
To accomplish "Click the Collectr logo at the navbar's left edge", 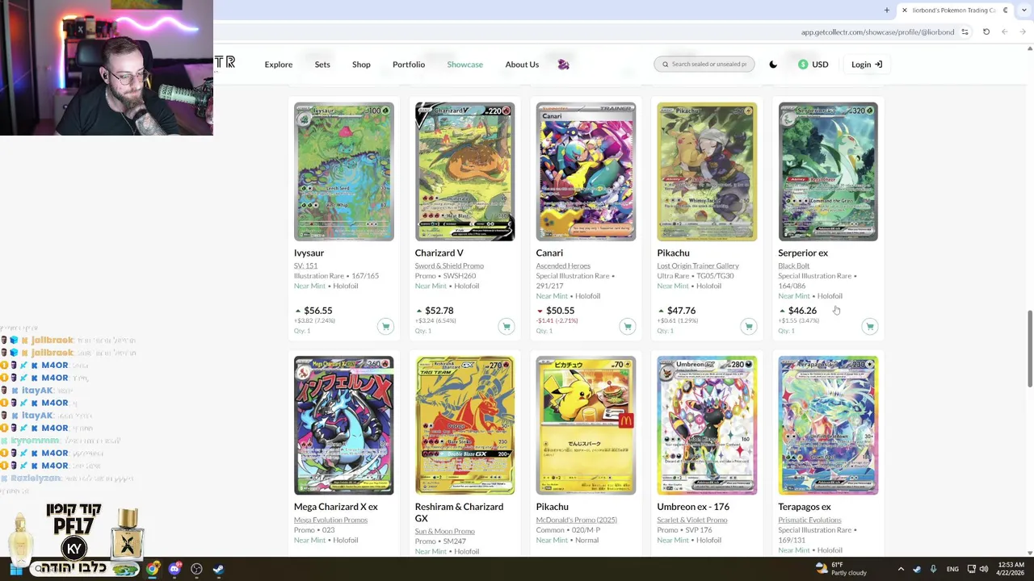I will 225,63.
